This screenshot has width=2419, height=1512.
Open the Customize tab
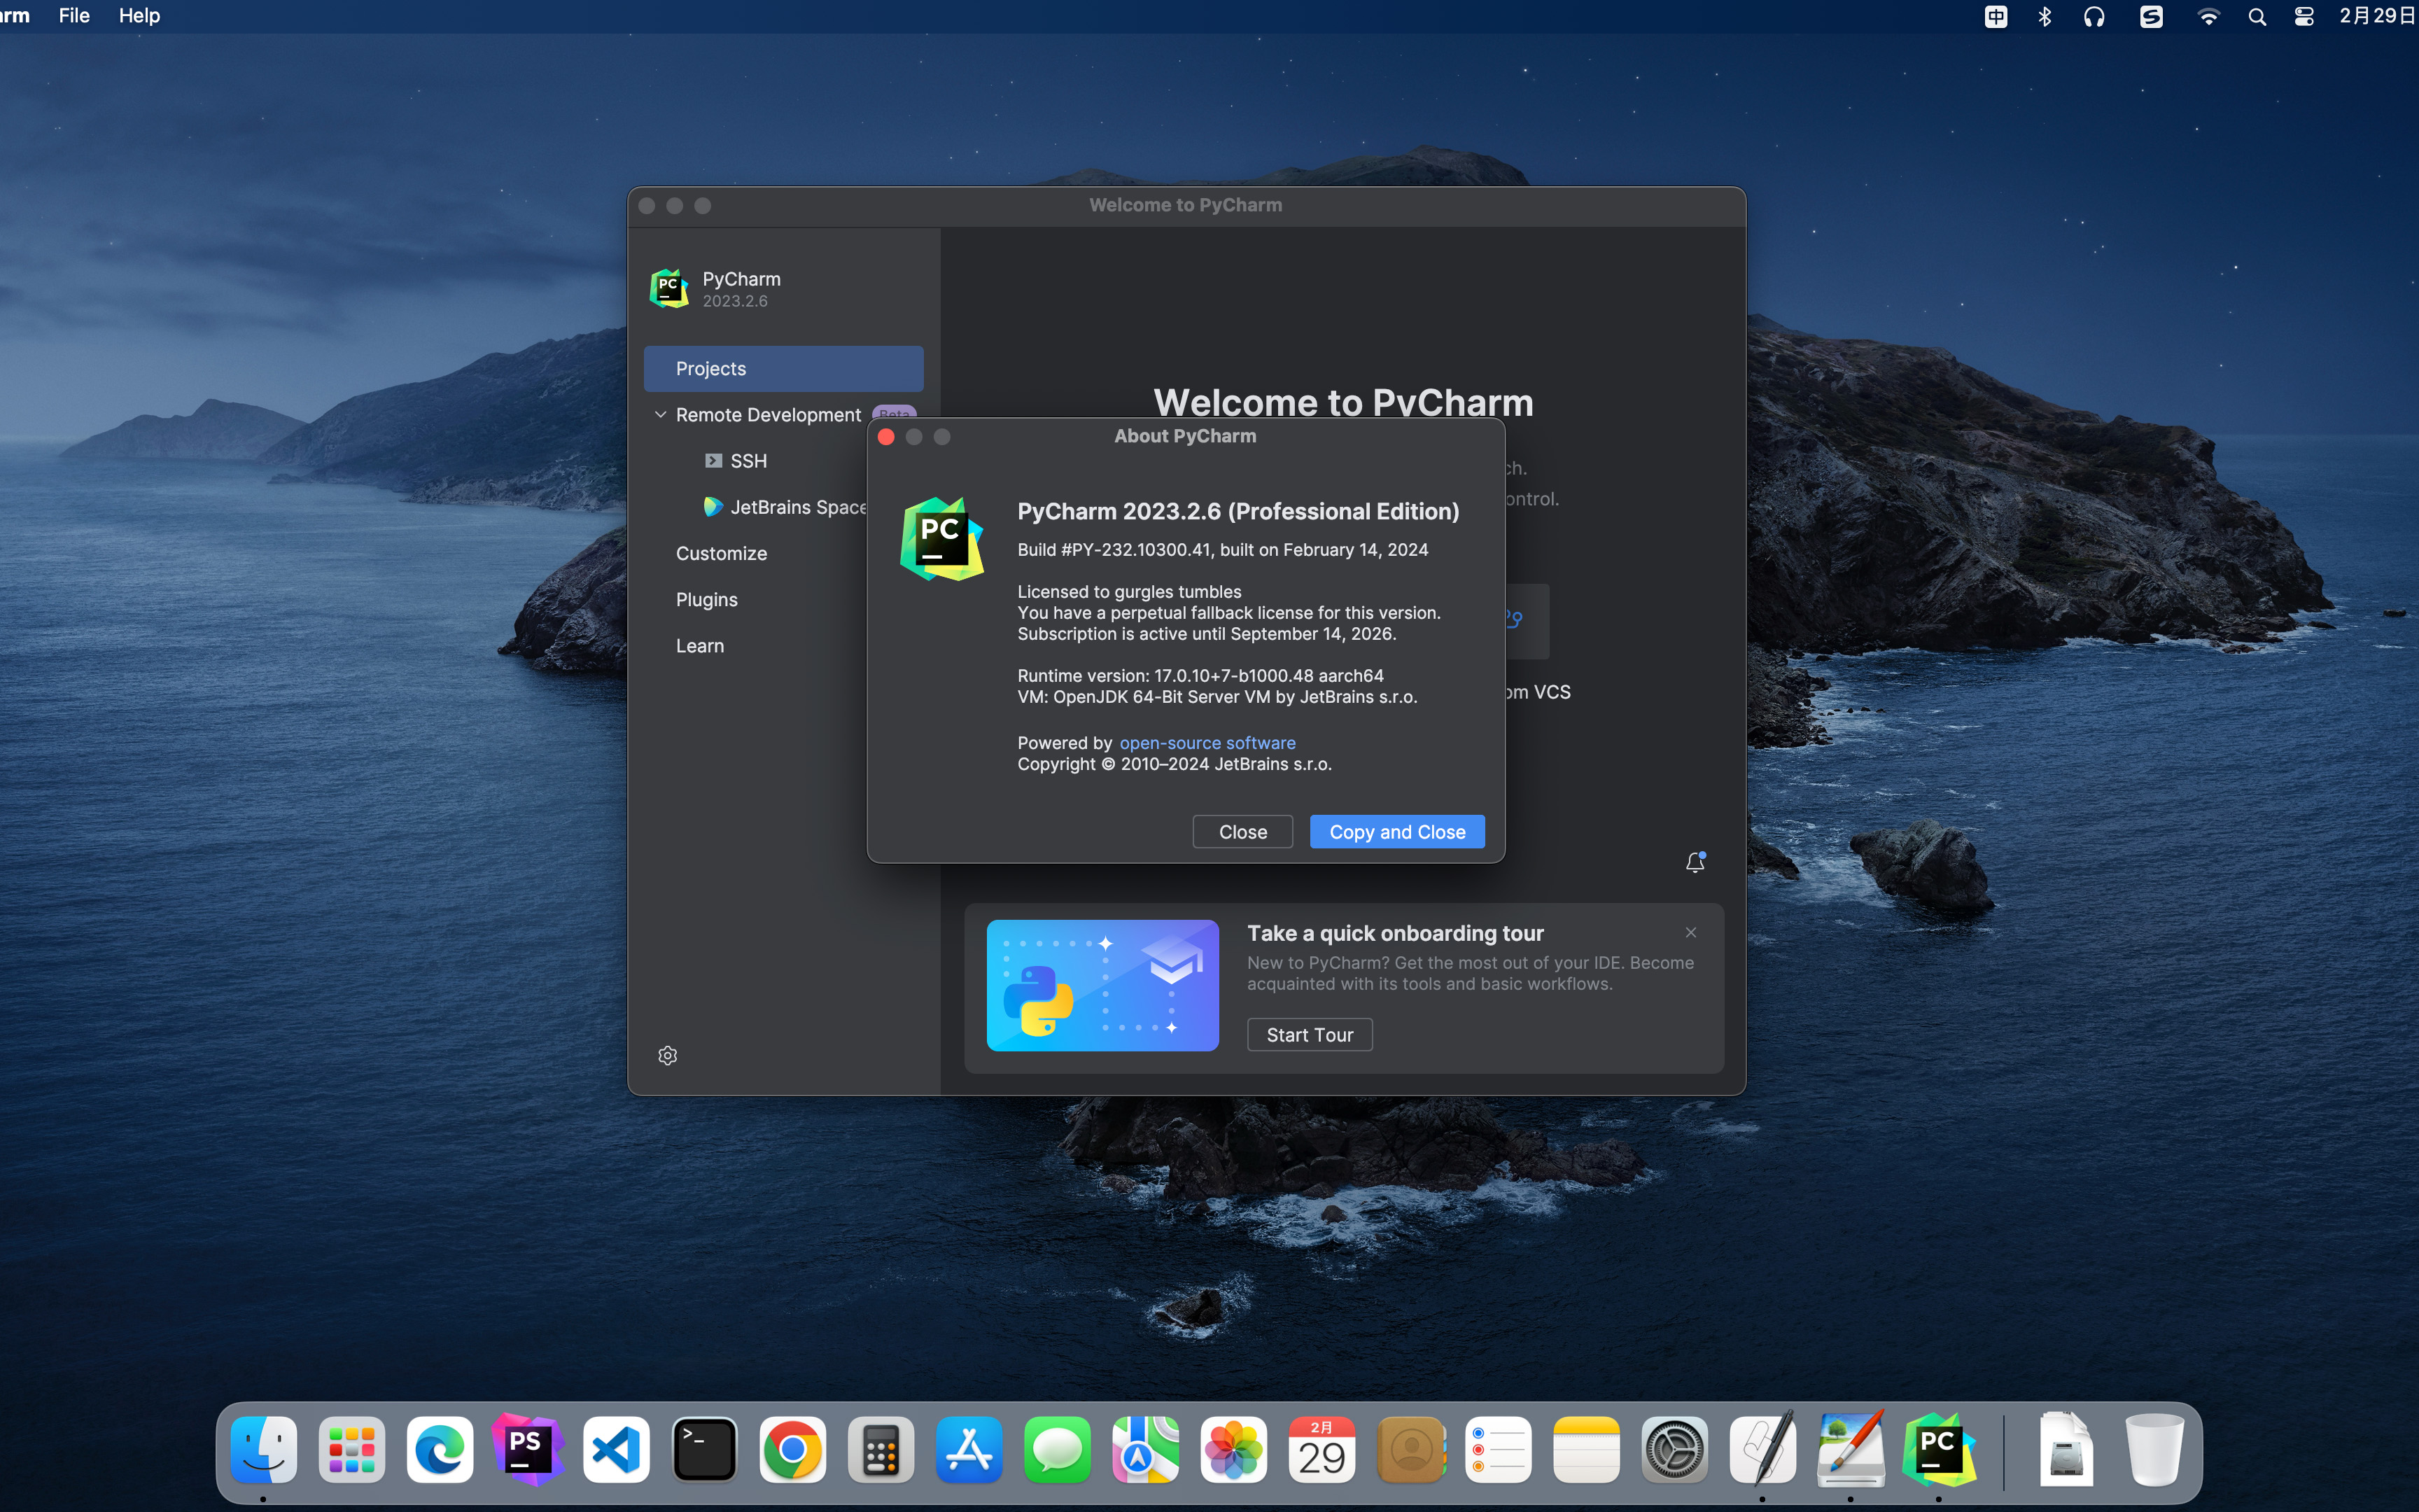(721, 553)
